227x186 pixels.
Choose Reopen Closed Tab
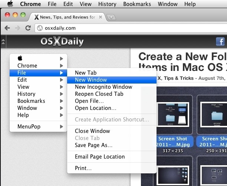[x=112, y=94]
